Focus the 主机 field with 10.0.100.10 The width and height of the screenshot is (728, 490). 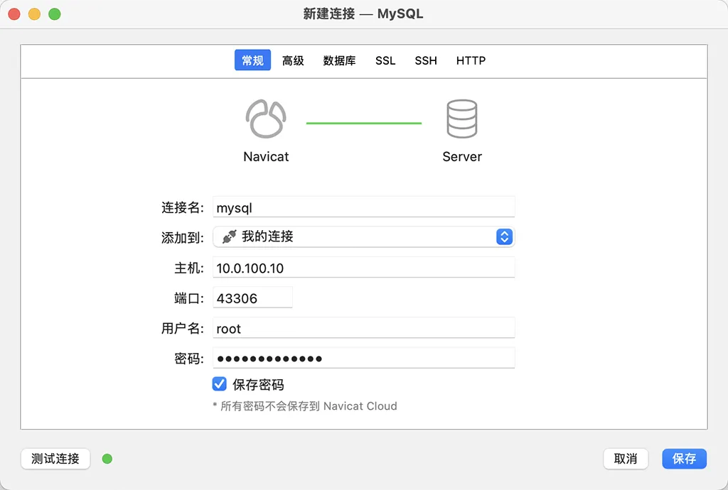pos(363,268)
